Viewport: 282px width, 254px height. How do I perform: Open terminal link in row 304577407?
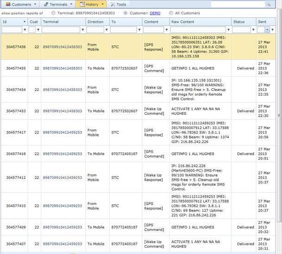63,244
